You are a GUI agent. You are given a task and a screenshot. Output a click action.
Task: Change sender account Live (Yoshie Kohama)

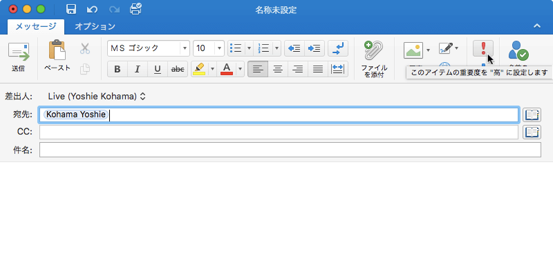point(97,96)
